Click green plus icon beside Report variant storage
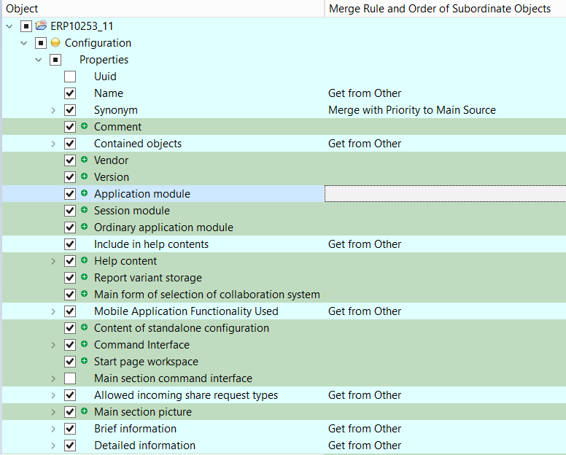 pyautogui.click(x=85, y=278)
